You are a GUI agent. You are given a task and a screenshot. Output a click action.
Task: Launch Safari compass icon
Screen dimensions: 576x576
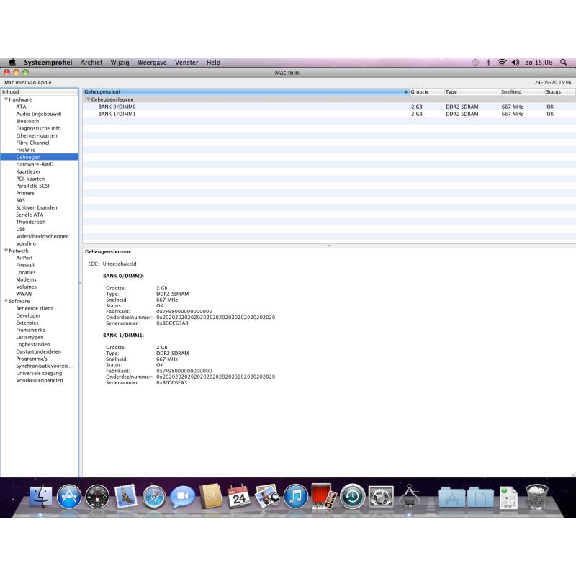click(154, 497)
